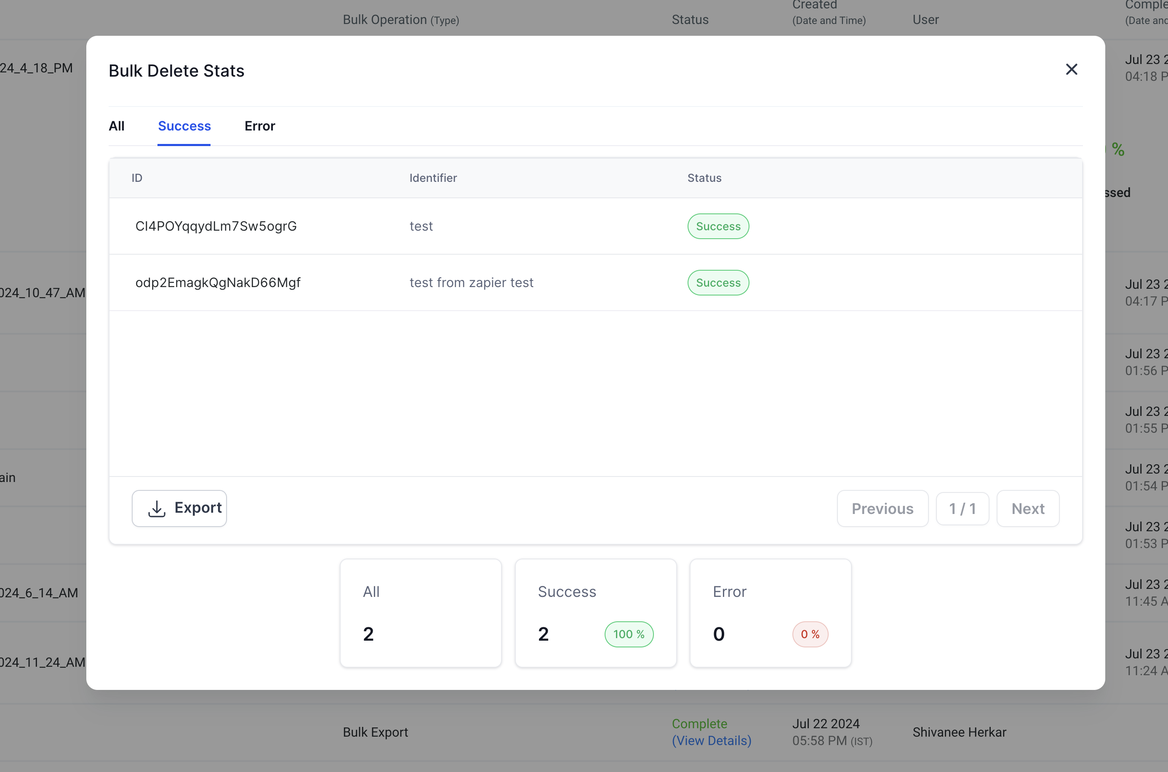Image resolution: width=1168 pixels, height=772 pixels.
Task: Click ID CI4POYqqydLm7Sw5ogrG
Action: coord(216,226)
